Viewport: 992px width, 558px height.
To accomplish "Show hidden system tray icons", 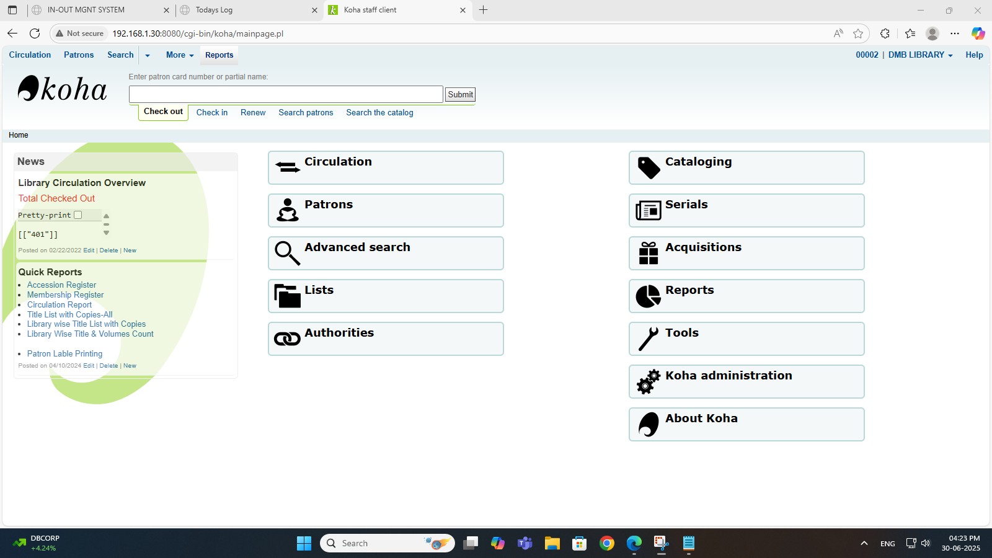I will pos(864,543).
